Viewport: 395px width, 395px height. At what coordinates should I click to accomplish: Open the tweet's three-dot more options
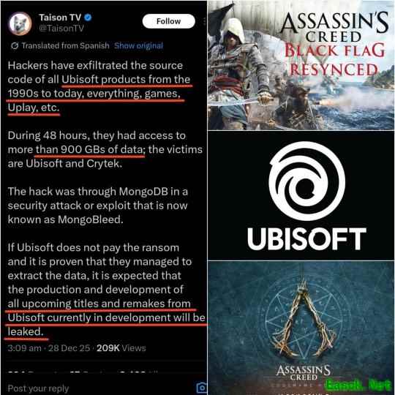tap(204, 21)
